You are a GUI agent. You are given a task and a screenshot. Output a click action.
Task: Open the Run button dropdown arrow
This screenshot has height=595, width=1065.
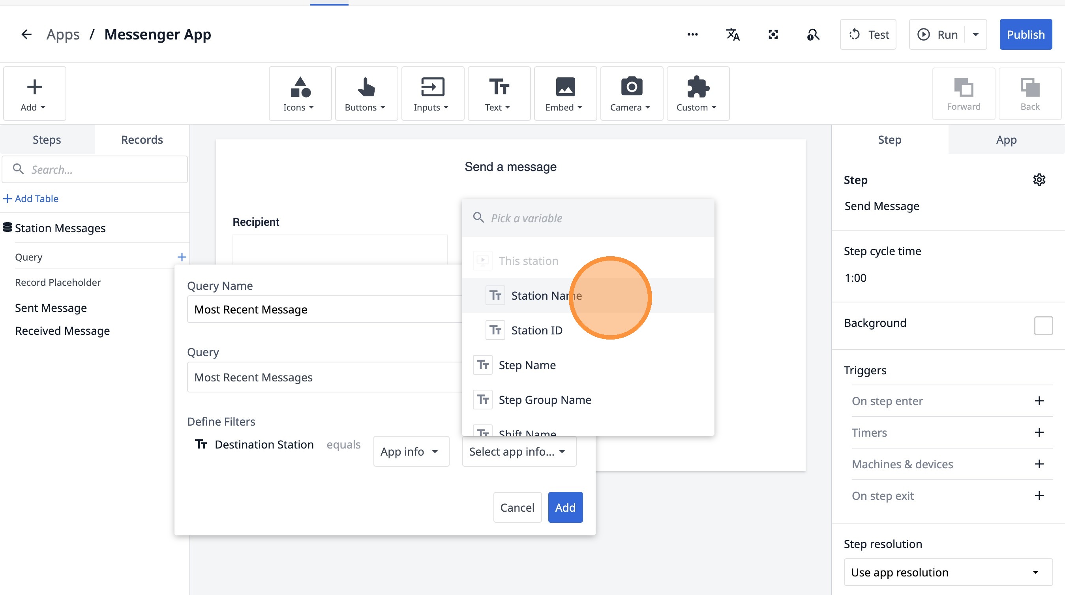[976, 34]
